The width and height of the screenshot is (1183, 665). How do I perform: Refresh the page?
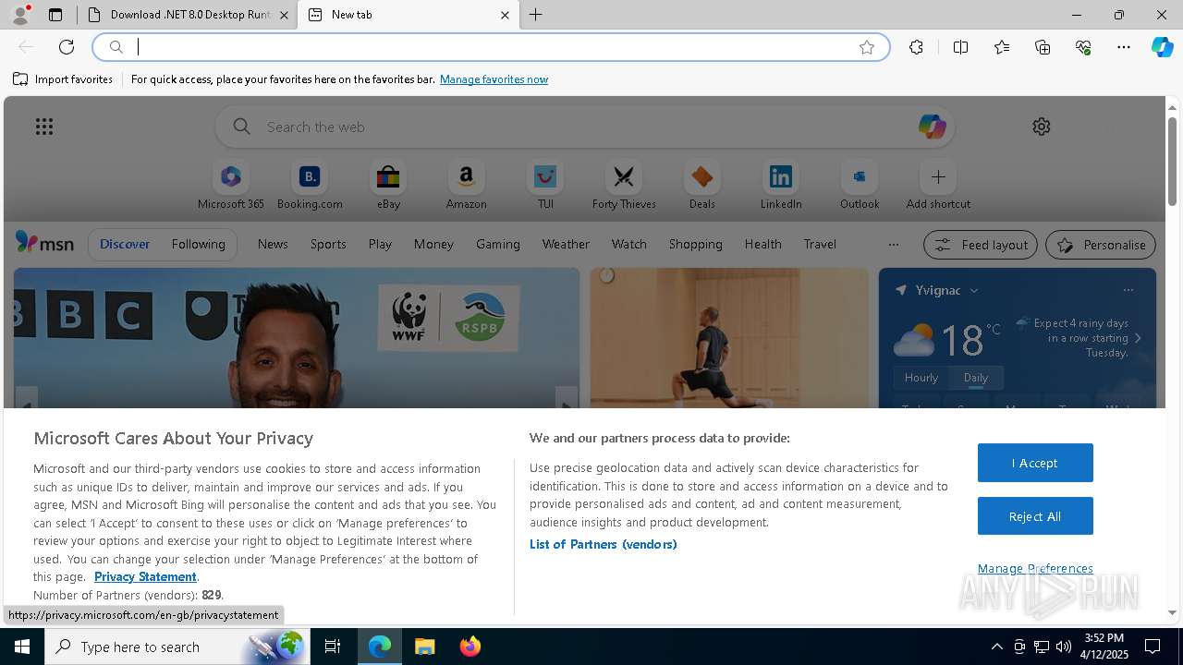tap(67, 47)
